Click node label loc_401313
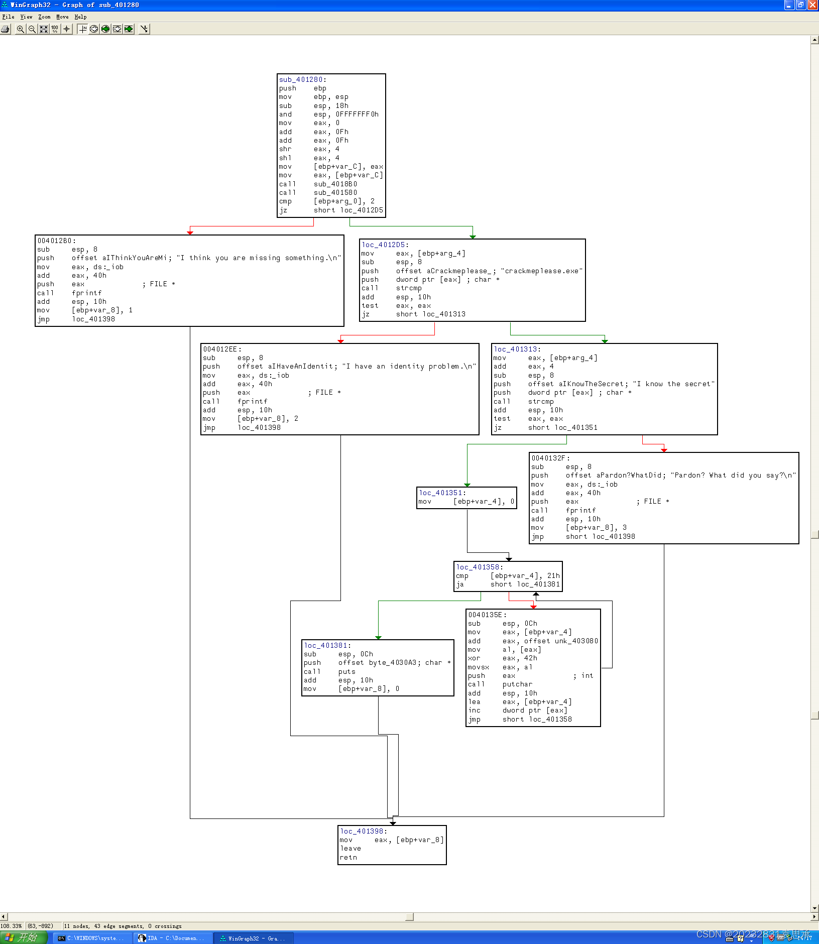This screenshot has height=944, width=819. click(517, 349)
